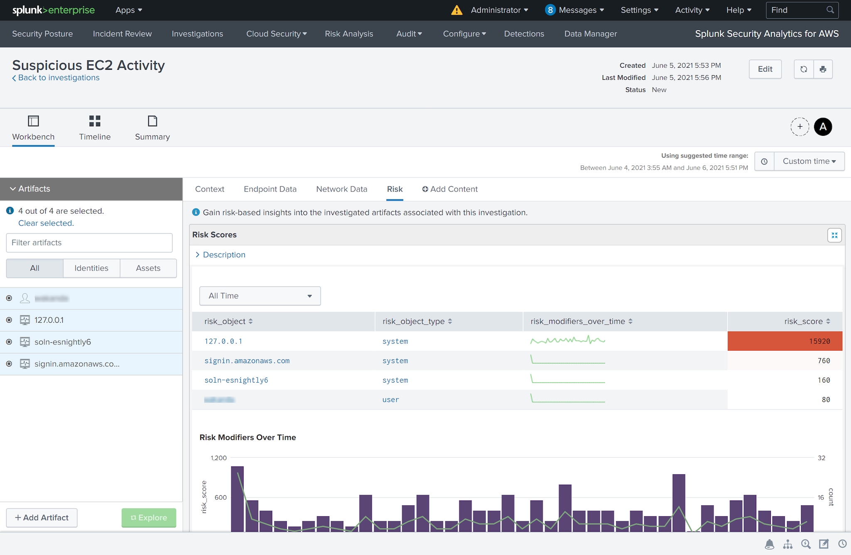Show only Identities artifacts
The image size is (851, 555).
pyautogui.click(x=91, y=268)
